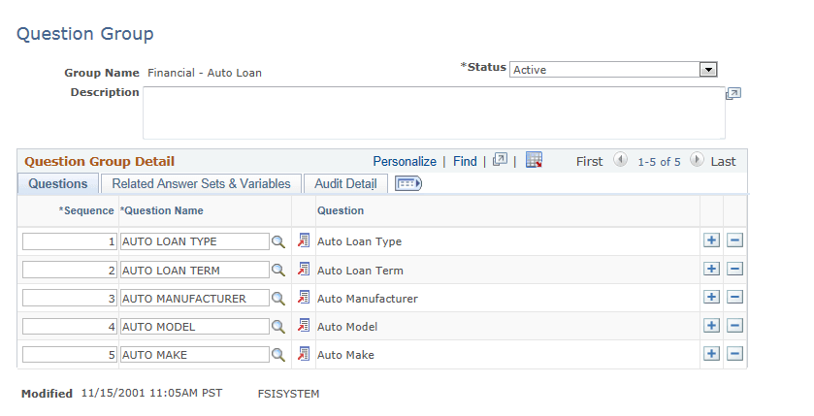Delete the Auto Model row
The height and width of the screenshot is (416, 814).
coord(734,325)
